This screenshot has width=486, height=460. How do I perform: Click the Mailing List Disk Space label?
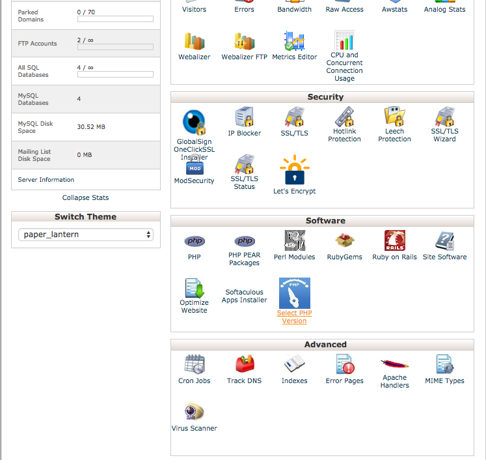coord(34,155)
